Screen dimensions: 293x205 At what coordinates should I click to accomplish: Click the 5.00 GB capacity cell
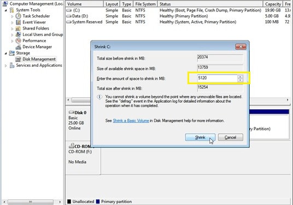tap(272, 16)
